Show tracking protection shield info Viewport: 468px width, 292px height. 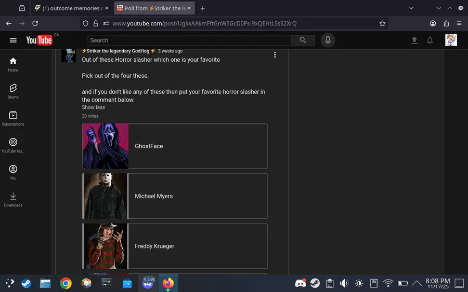coord(85,23)
